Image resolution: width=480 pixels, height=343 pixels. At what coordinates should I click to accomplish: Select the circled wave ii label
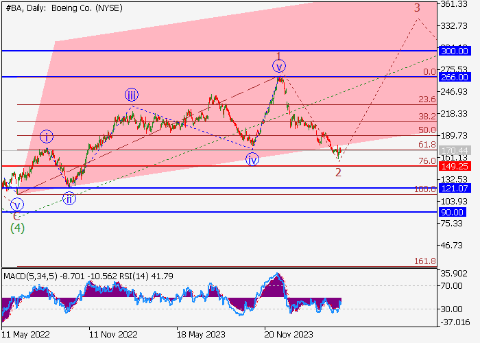(x=69, y=198)
